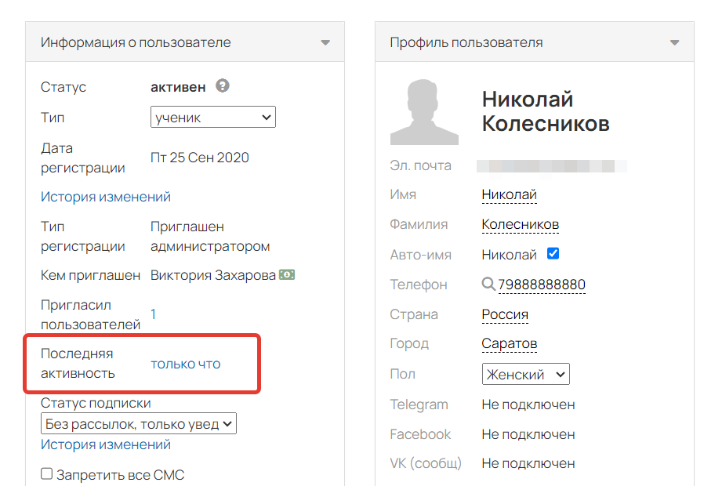
Task: Collapse the Информация о пользователе panel arrow
Action: [325, 43]
